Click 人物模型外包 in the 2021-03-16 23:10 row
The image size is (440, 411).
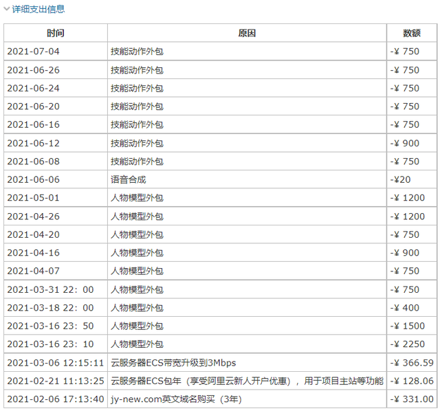point(137,344)
